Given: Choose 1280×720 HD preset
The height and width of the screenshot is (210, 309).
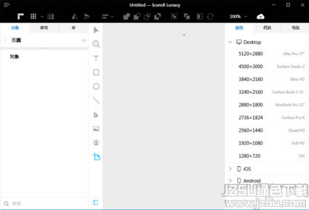Looking at the screenshot, I should click(x=267, y=156).
